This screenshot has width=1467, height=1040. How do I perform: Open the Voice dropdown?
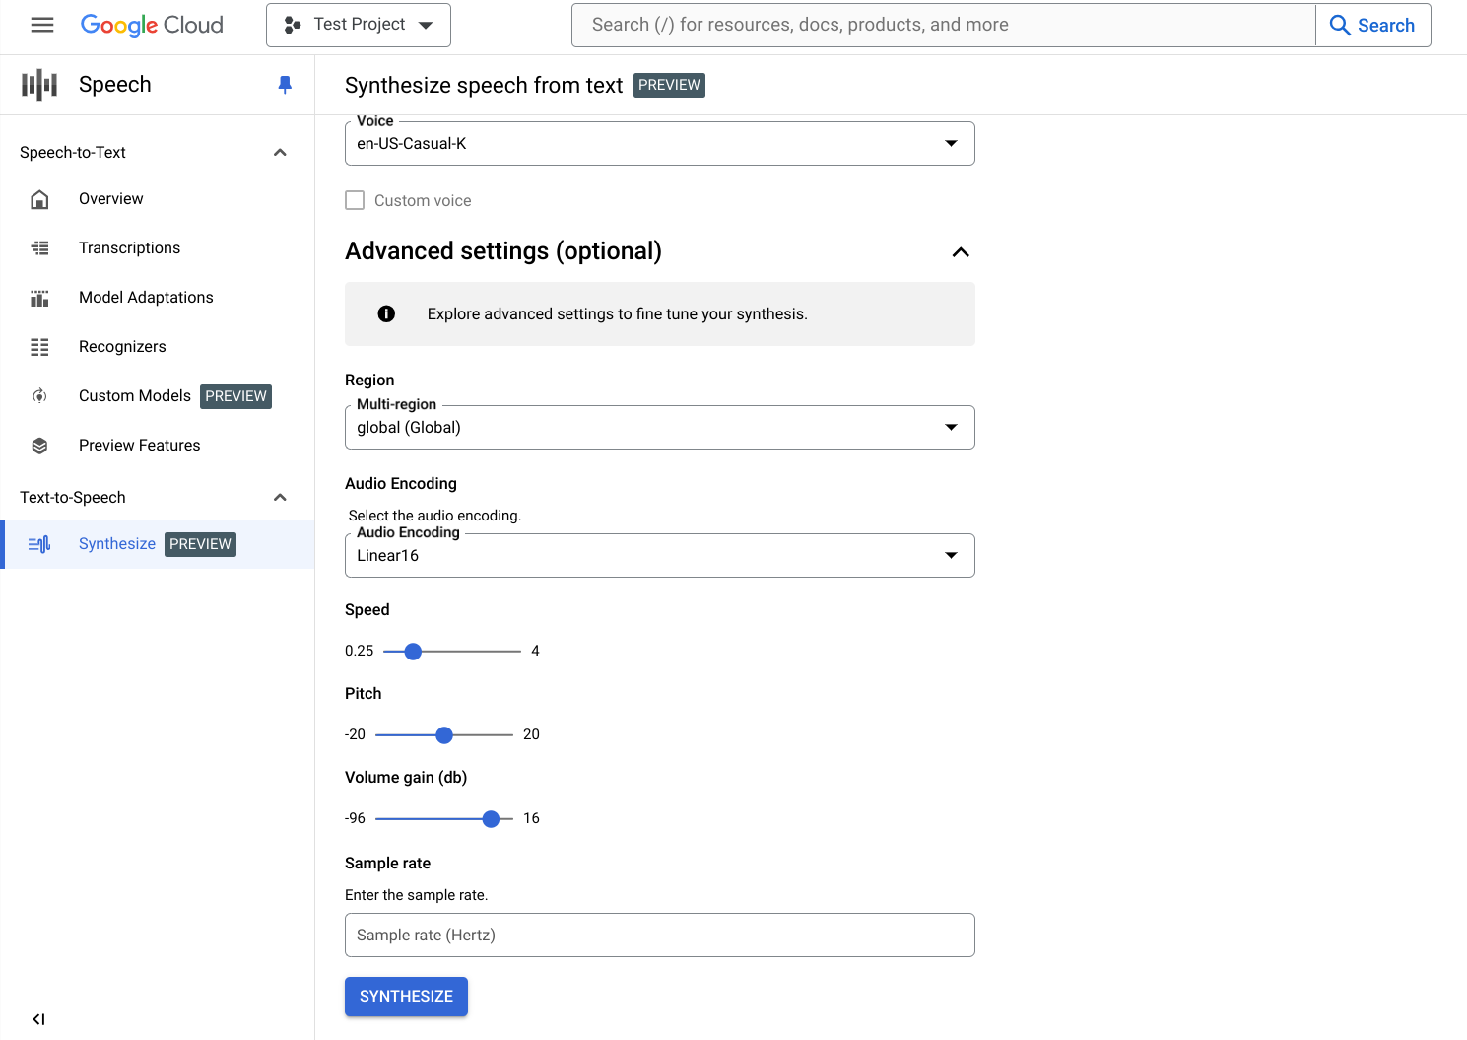[x=659, y=144]
